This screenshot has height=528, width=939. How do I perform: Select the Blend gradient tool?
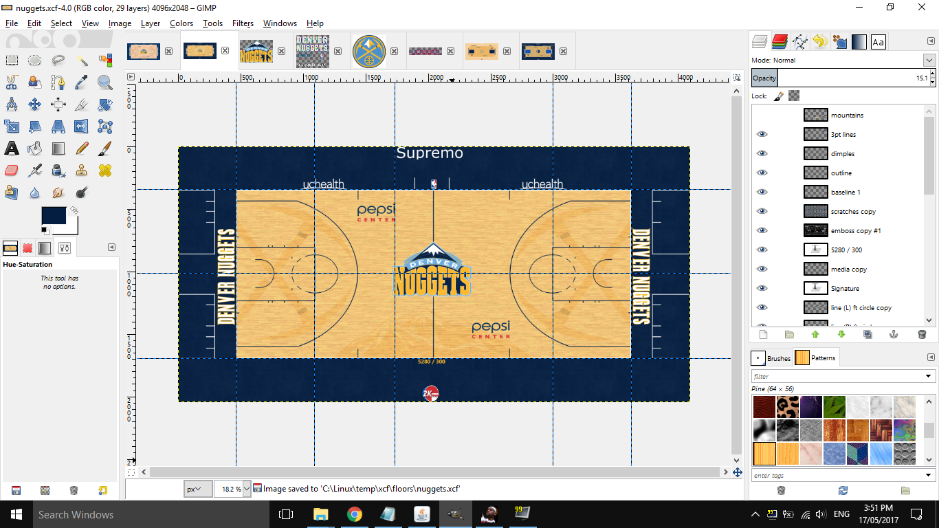point(58,148)
